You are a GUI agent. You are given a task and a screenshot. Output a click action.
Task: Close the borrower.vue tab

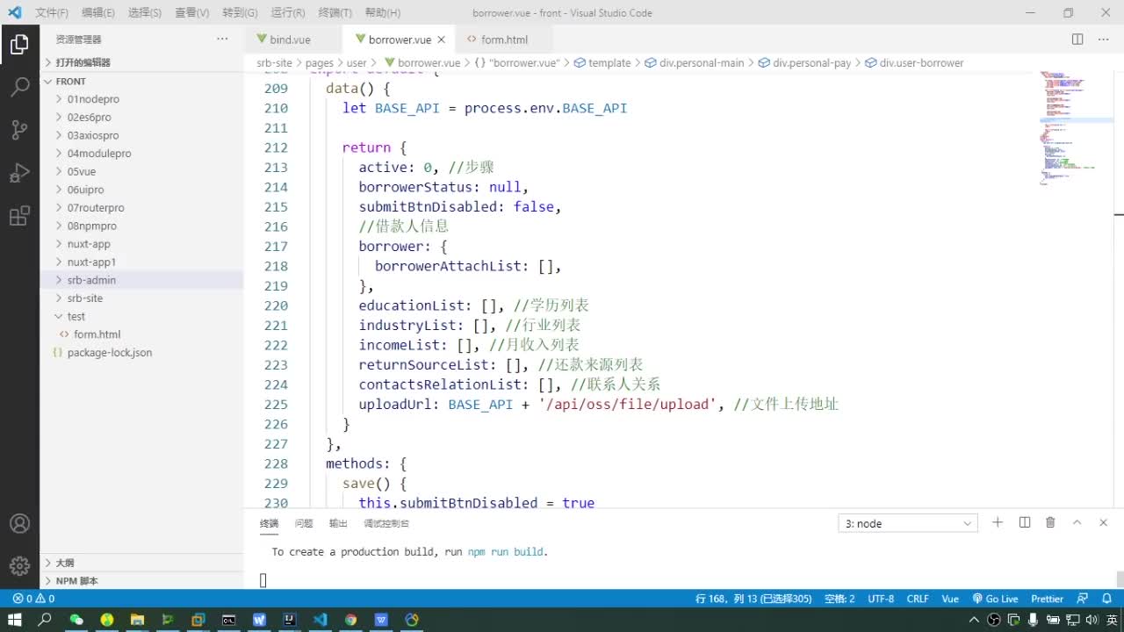pos(441,39)
